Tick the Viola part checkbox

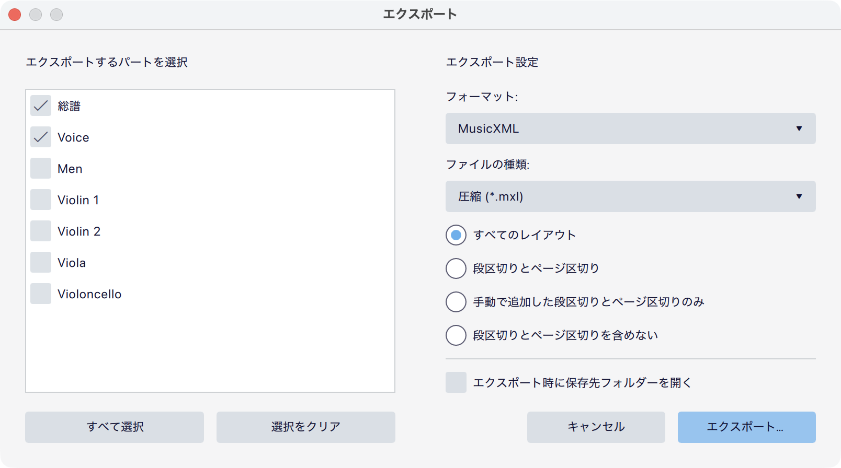click(x=41, y=263)
